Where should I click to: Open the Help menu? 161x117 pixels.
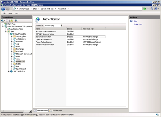(x=16, y=13)
